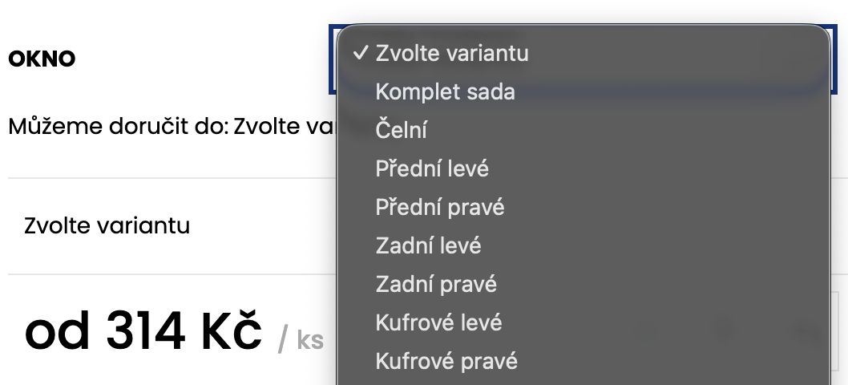
Task: Click the blue-bordered OKNO select box edge
Action: pos(332,58)
